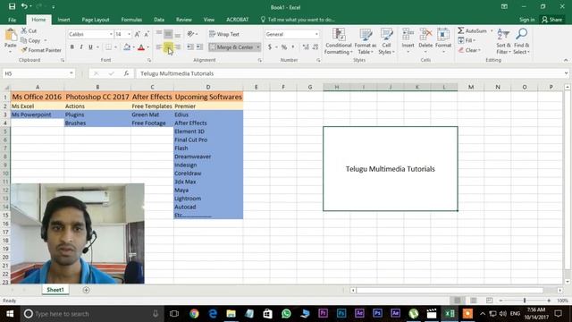572x322 pixels.
Task: Open Find & Select
Action: pyautogui.click(x=522, y=41)
